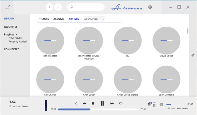Select the New Playlist entry

tap(15, 38)
